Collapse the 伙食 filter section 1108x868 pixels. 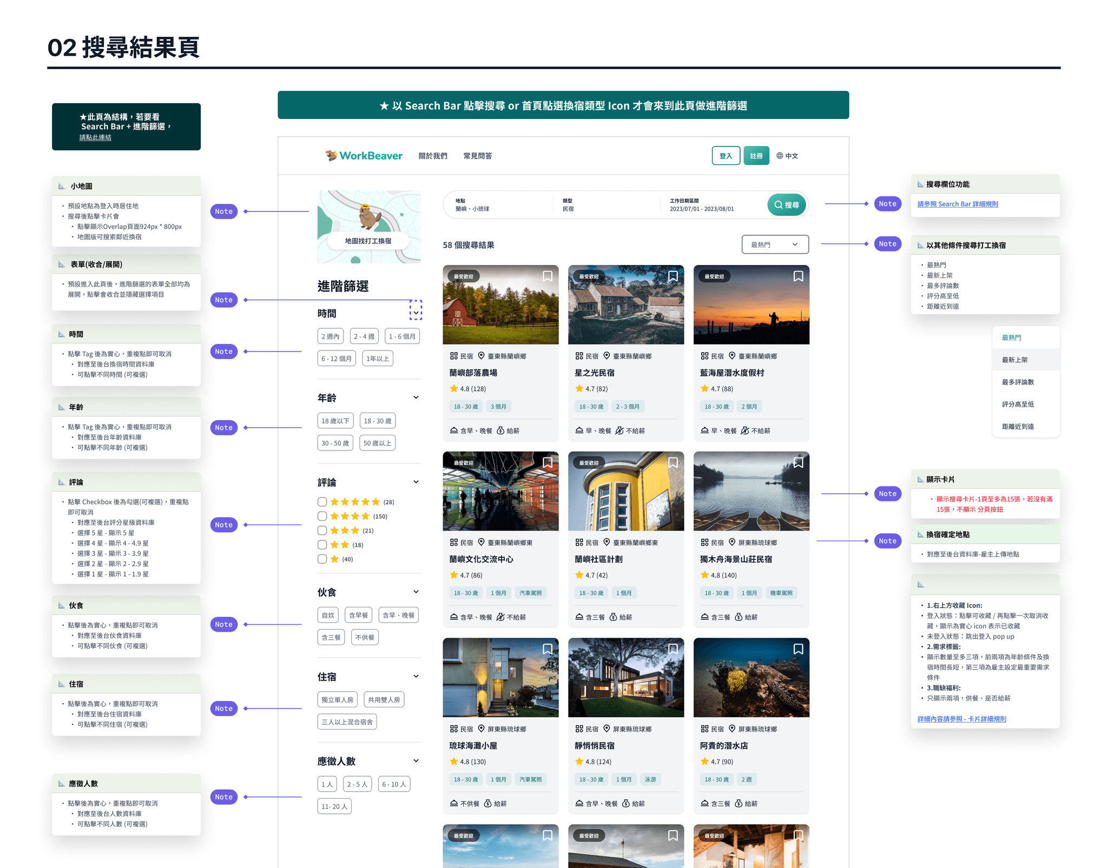415,592
